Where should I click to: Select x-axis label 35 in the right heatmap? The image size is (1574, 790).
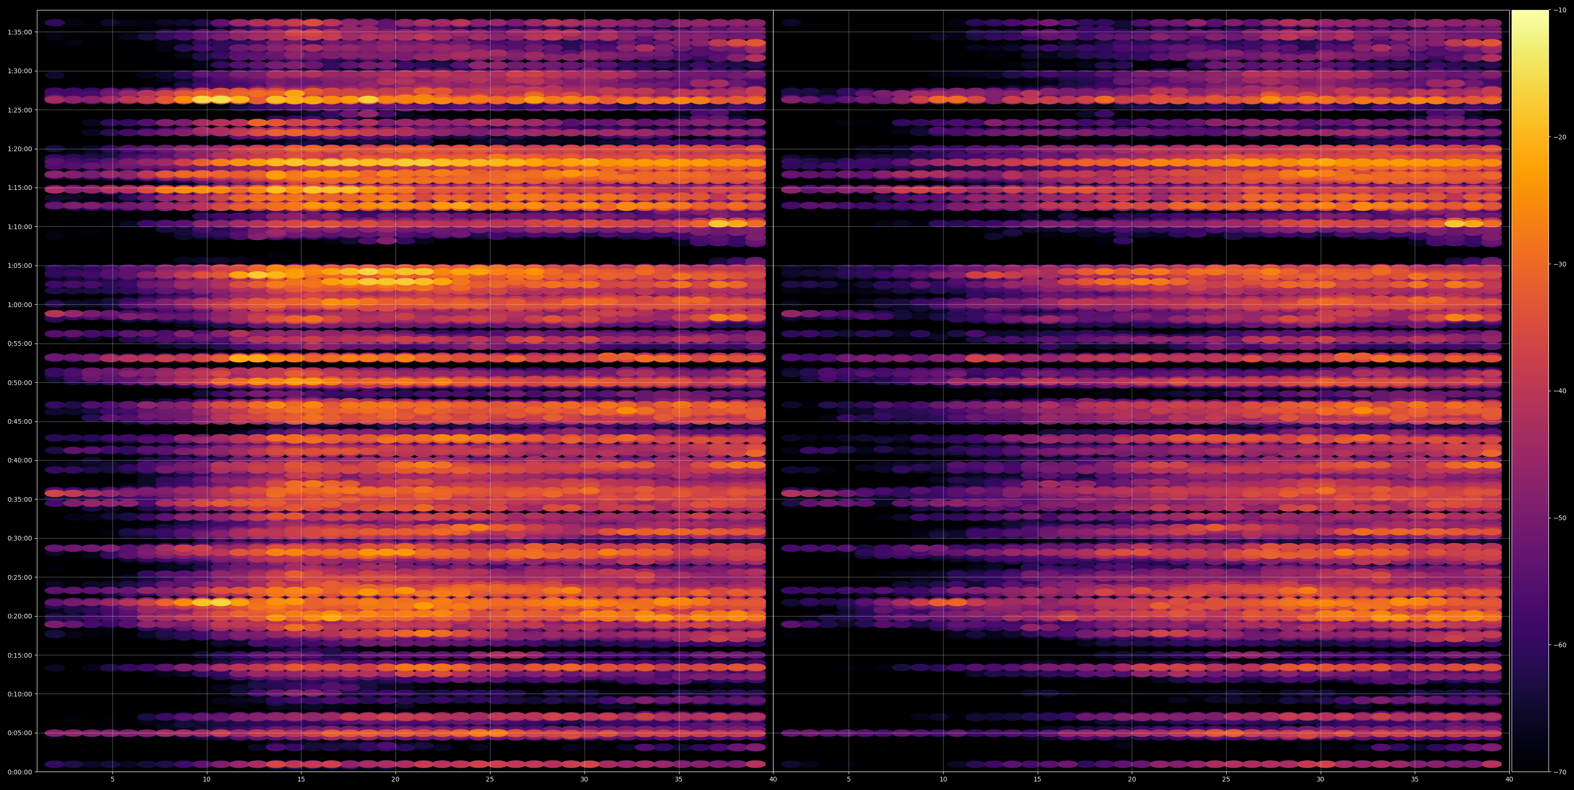(x=1415, y=780)
